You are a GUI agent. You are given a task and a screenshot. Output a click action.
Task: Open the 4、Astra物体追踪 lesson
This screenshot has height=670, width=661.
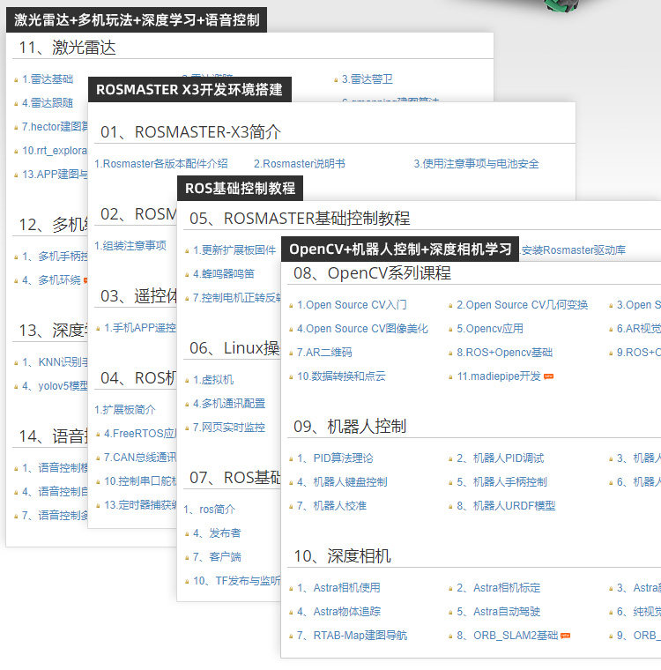[x=338, y=612]
